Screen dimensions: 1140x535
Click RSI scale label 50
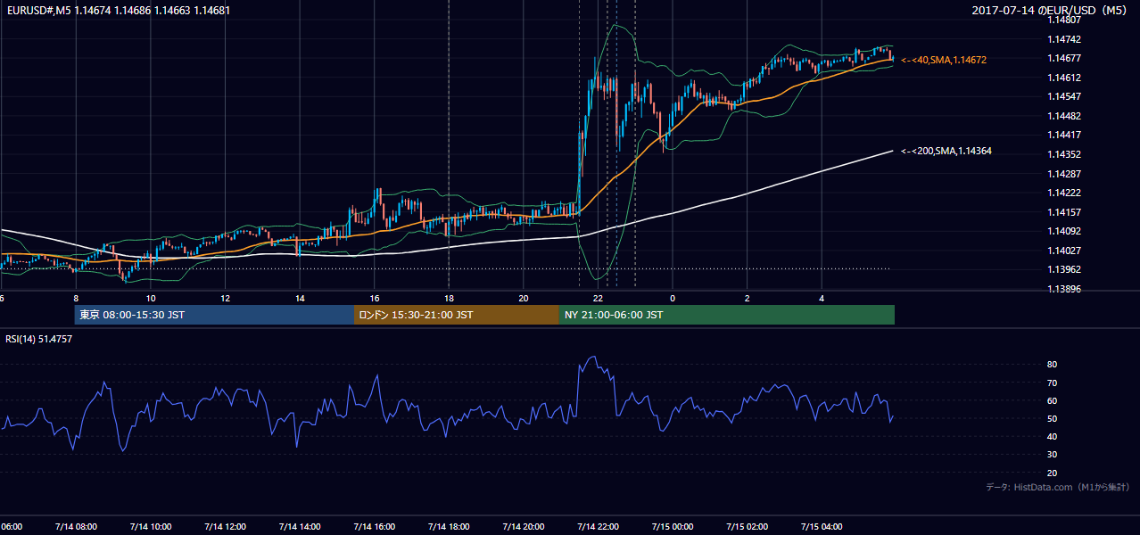coord(1052,419)
